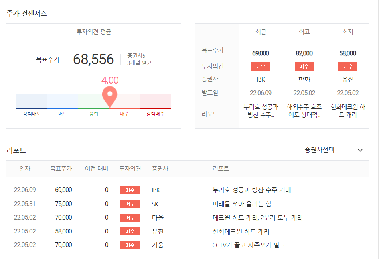The width and height of the screenshot is (379, 259).
Task: Click the 82,000 value under 최고
Action: click(304, 53)
